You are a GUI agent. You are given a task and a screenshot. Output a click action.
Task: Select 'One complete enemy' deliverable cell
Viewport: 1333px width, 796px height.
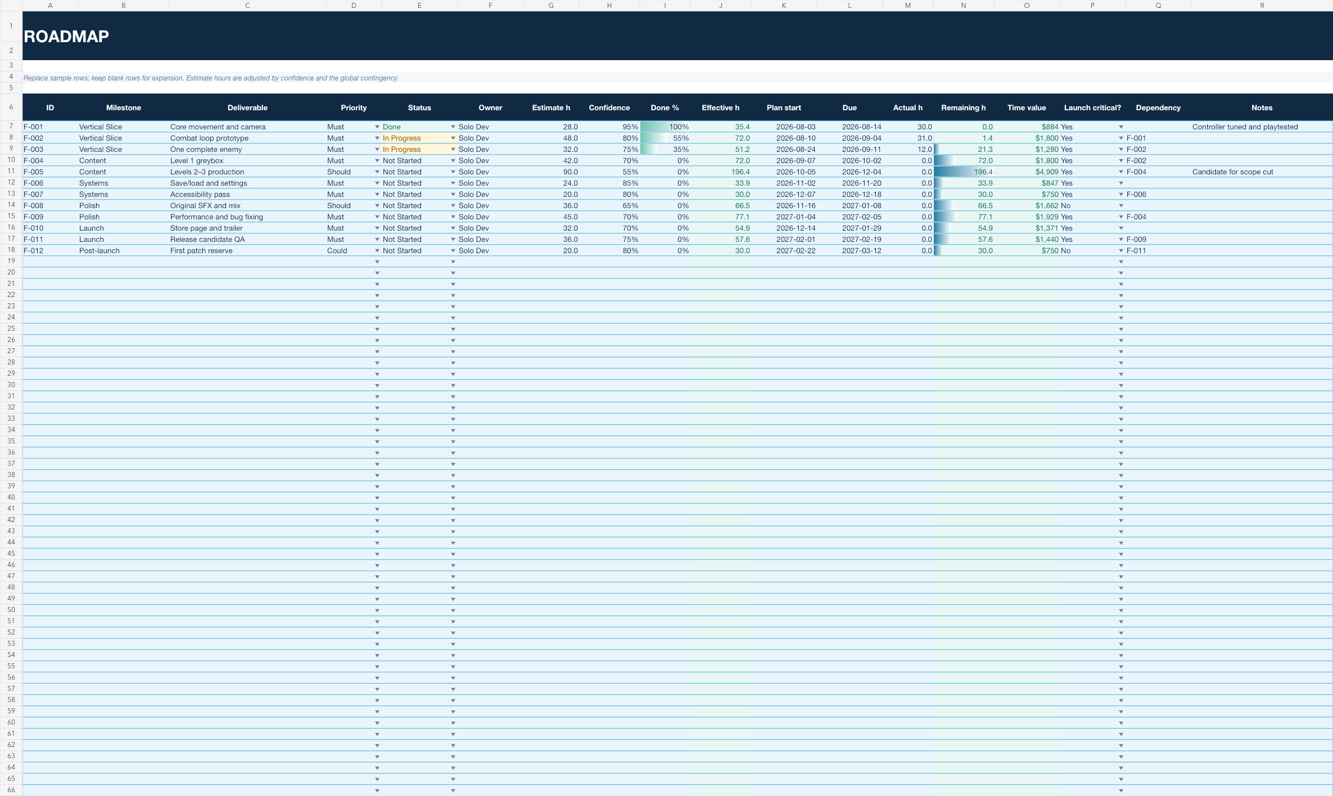(247, 150)
